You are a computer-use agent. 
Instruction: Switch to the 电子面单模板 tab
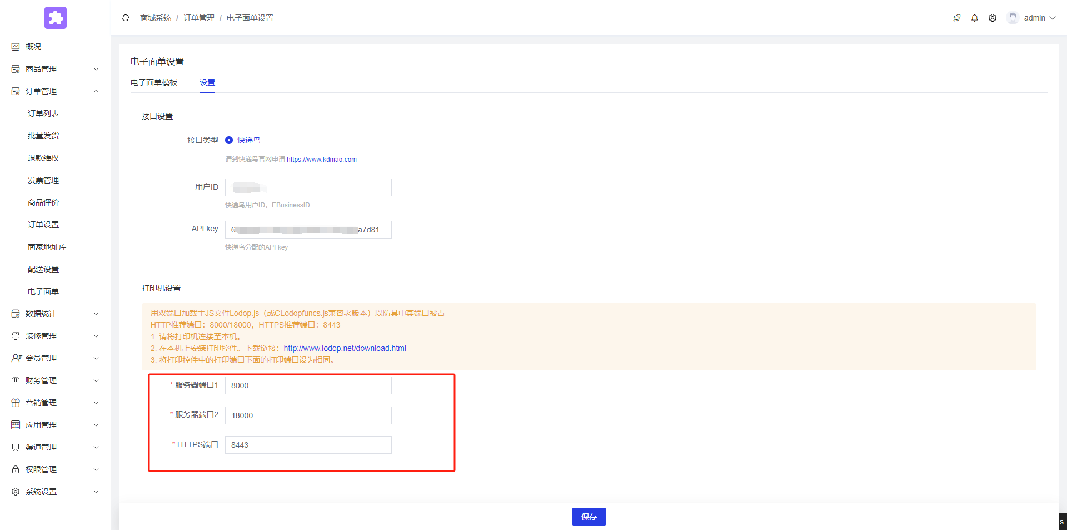click(154, 82)
